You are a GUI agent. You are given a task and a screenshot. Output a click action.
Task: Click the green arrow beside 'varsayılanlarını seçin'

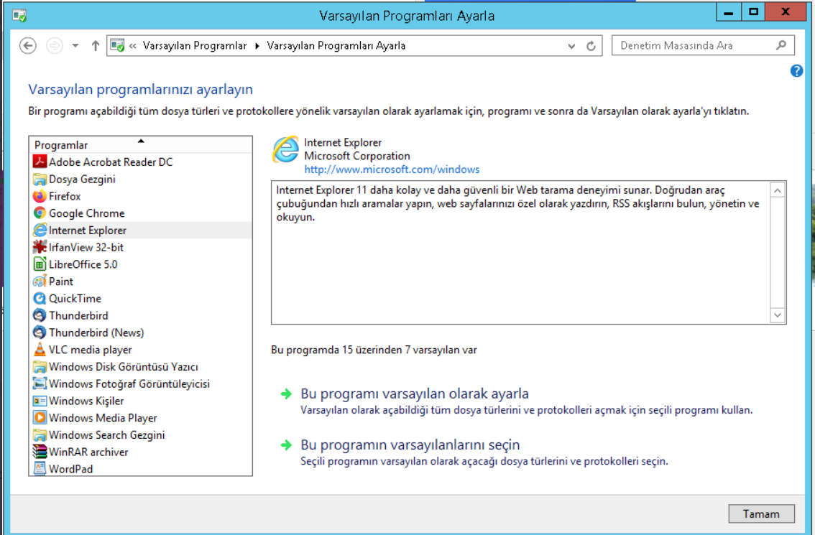(286, 445)
